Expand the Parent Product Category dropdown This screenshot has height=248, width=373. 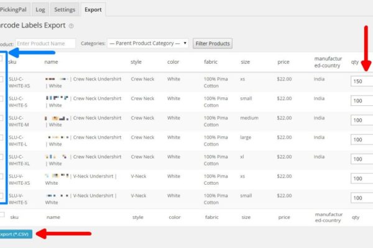[148, 43]
